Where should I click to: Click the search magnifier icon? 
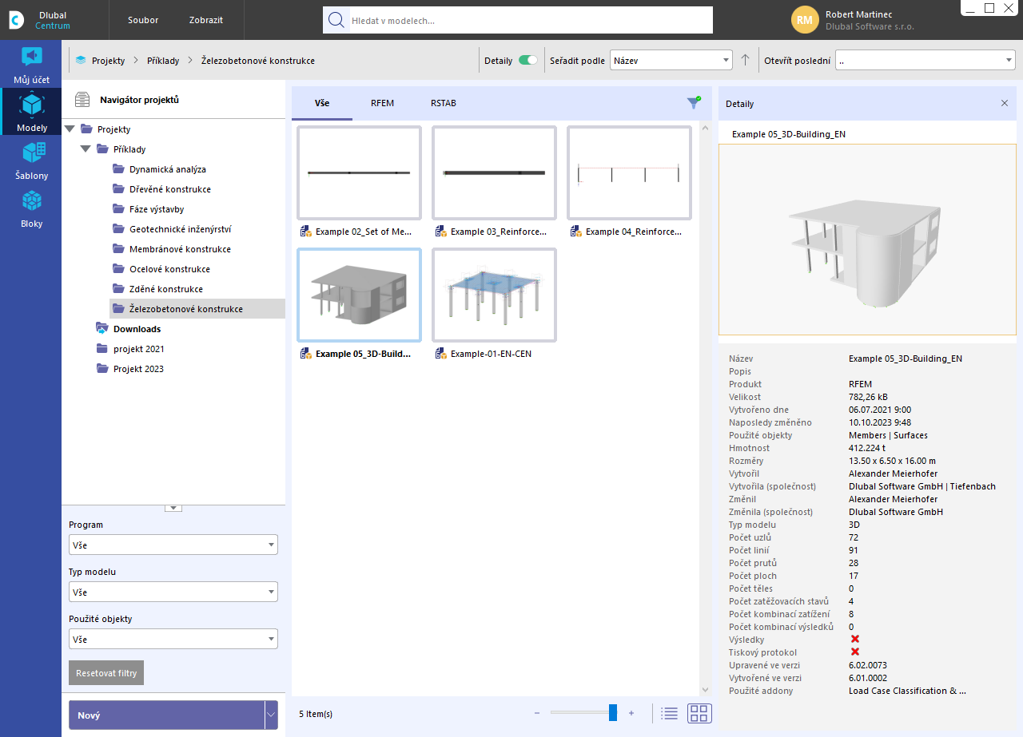tap(336, 20)
